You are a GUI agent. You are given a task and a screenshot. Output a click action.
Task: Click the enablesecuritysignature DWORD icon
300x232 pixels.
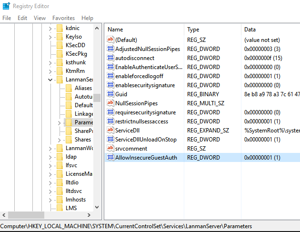click(110, 85)
